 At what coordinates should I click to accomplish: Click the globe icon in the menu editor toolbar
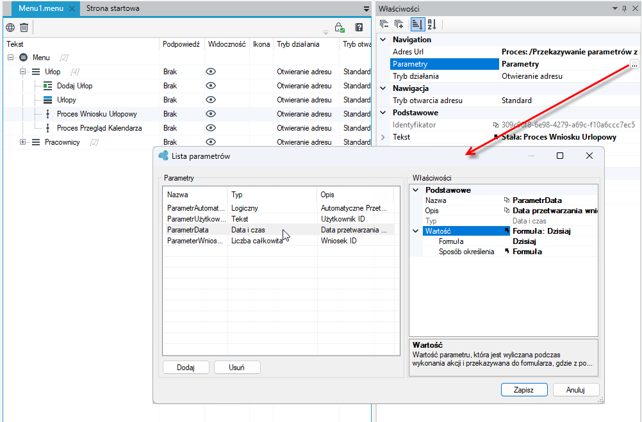(10, 28)
